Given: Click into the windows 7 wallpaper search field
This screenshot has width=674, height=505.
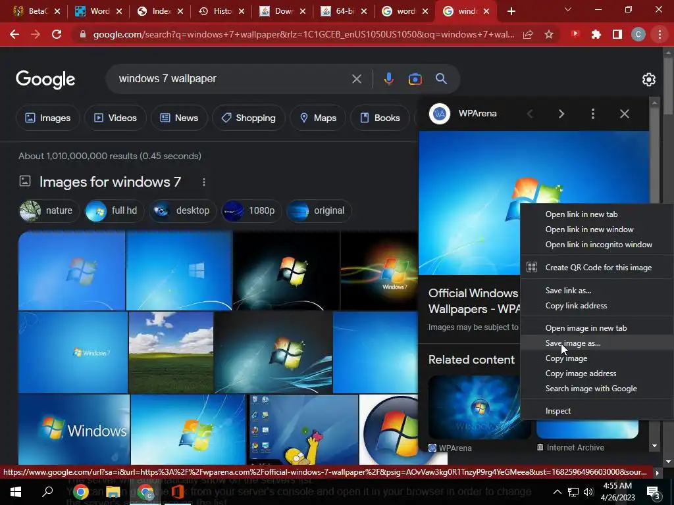Looking at the screenshot, I should click(232, 79).
